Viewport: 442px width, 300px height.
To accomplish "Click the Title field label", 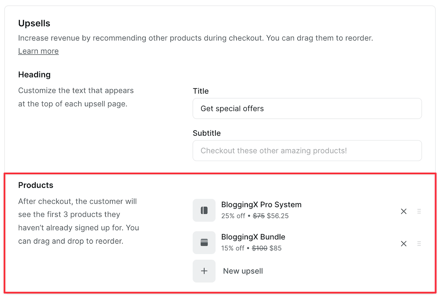I will (x=200, y=91).
